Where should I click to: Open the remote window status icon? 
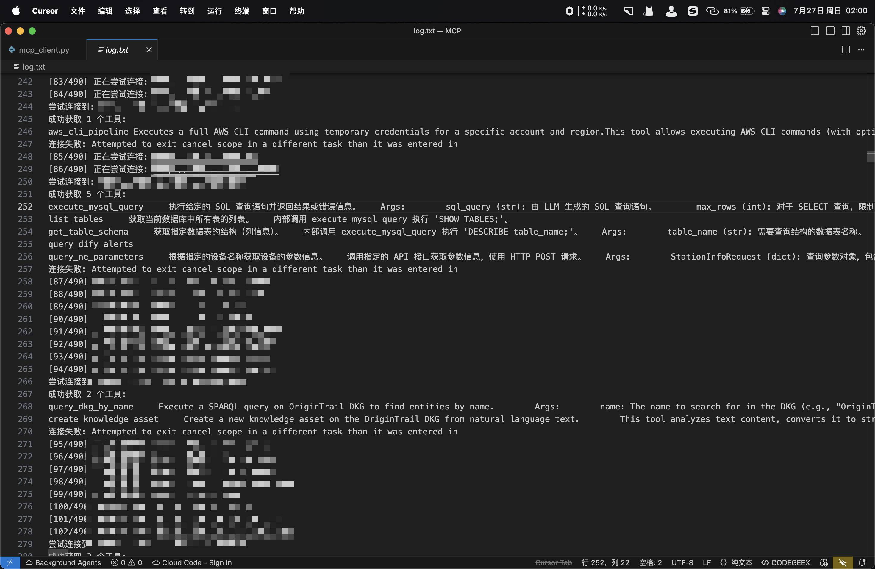[10, 562]
